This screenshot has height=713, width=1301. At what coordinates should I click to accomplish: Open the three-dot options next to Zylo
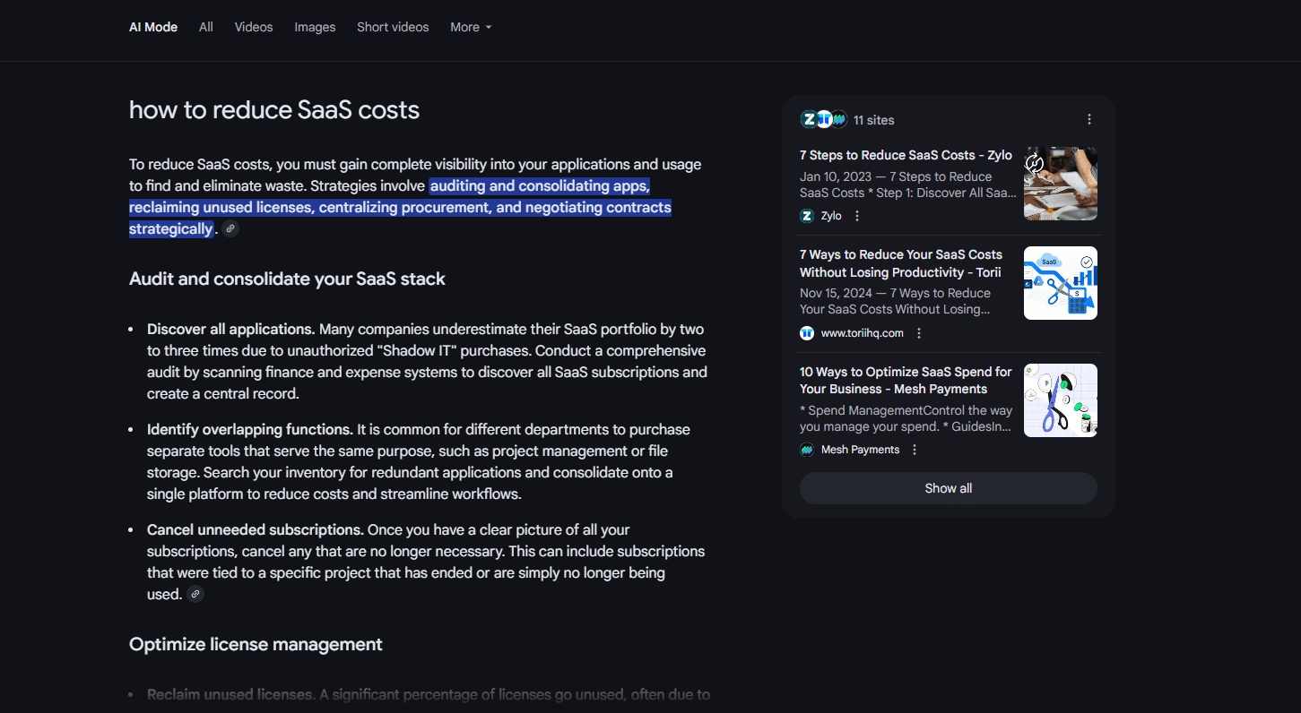coord(857,216)
